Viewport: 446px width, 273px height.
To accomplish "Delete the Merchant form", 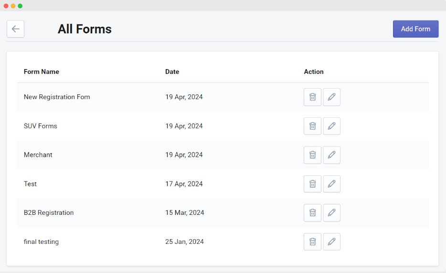I will 312,155.
